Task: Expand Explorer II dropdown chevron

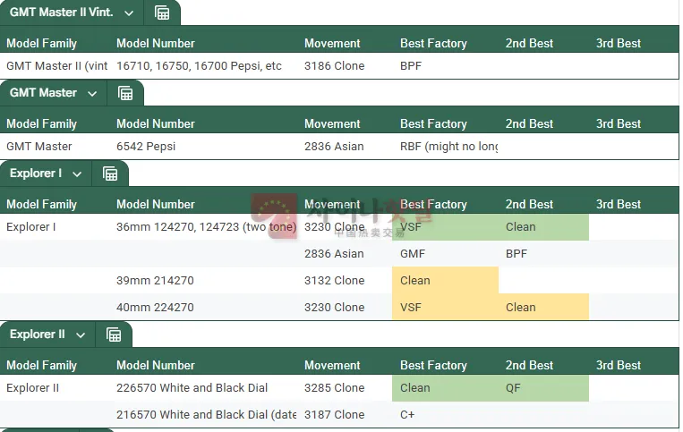Action: click(x=81, y=335)
